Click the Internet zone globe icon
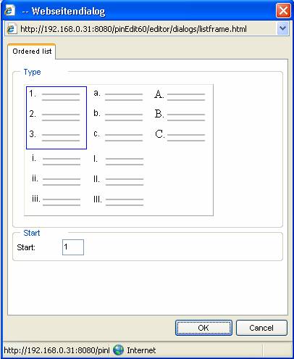 [118, 350]
